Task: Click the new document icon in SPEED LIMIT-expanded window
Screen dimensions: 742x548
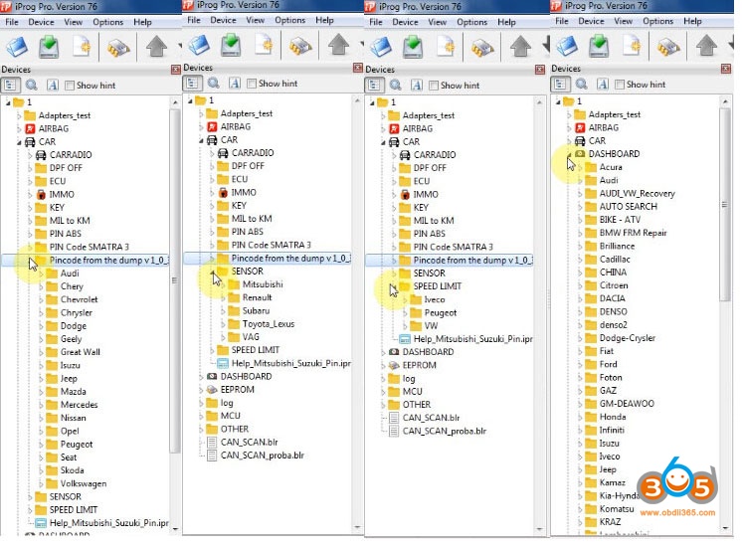Action: [446, 47]
